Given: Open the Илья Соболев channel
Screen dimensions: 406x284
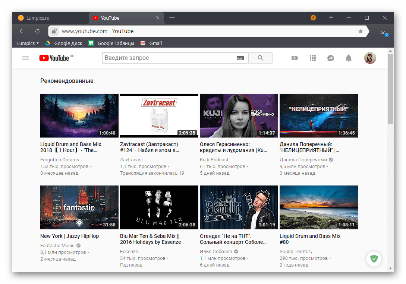Looking at the screenshot, I should pyautogui.click(x=216, y=251).
